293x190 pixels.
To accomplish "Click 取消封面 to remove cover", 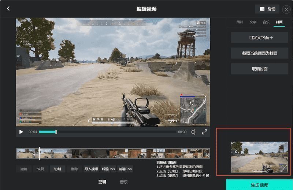I will pos(260,69).
